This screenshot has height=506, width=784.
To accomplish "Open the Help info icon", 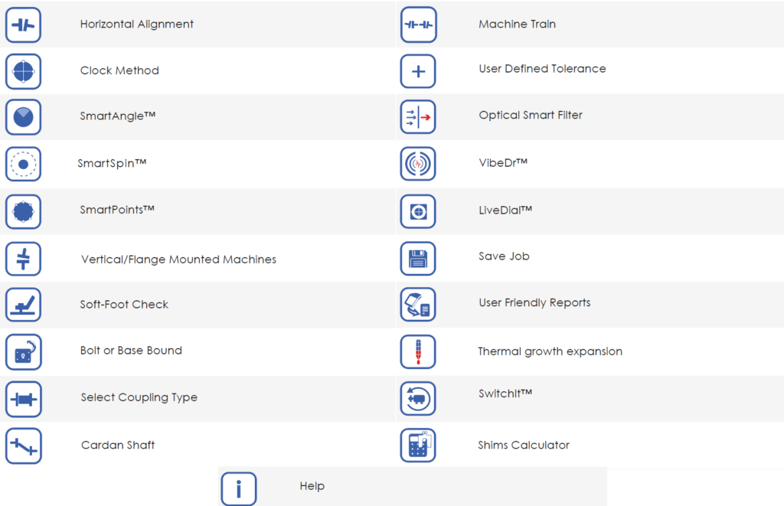I will pyautogui.click(x=239, y=488).
